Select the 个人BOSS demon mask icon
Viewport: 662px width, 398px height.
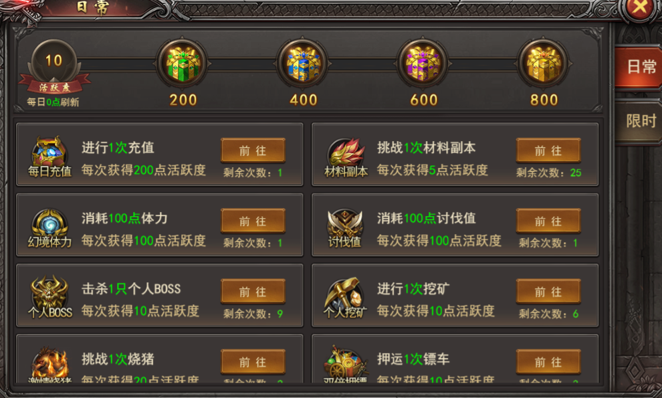click(x=49, y=292)
